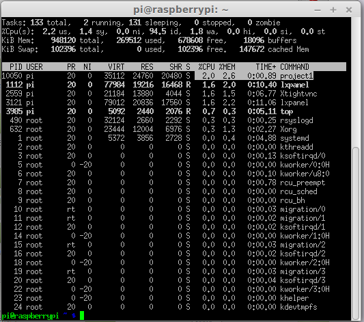This screenshot has width=364, height=322.
Task: Click the systemd process entry
Action: (x=294, y=138)
